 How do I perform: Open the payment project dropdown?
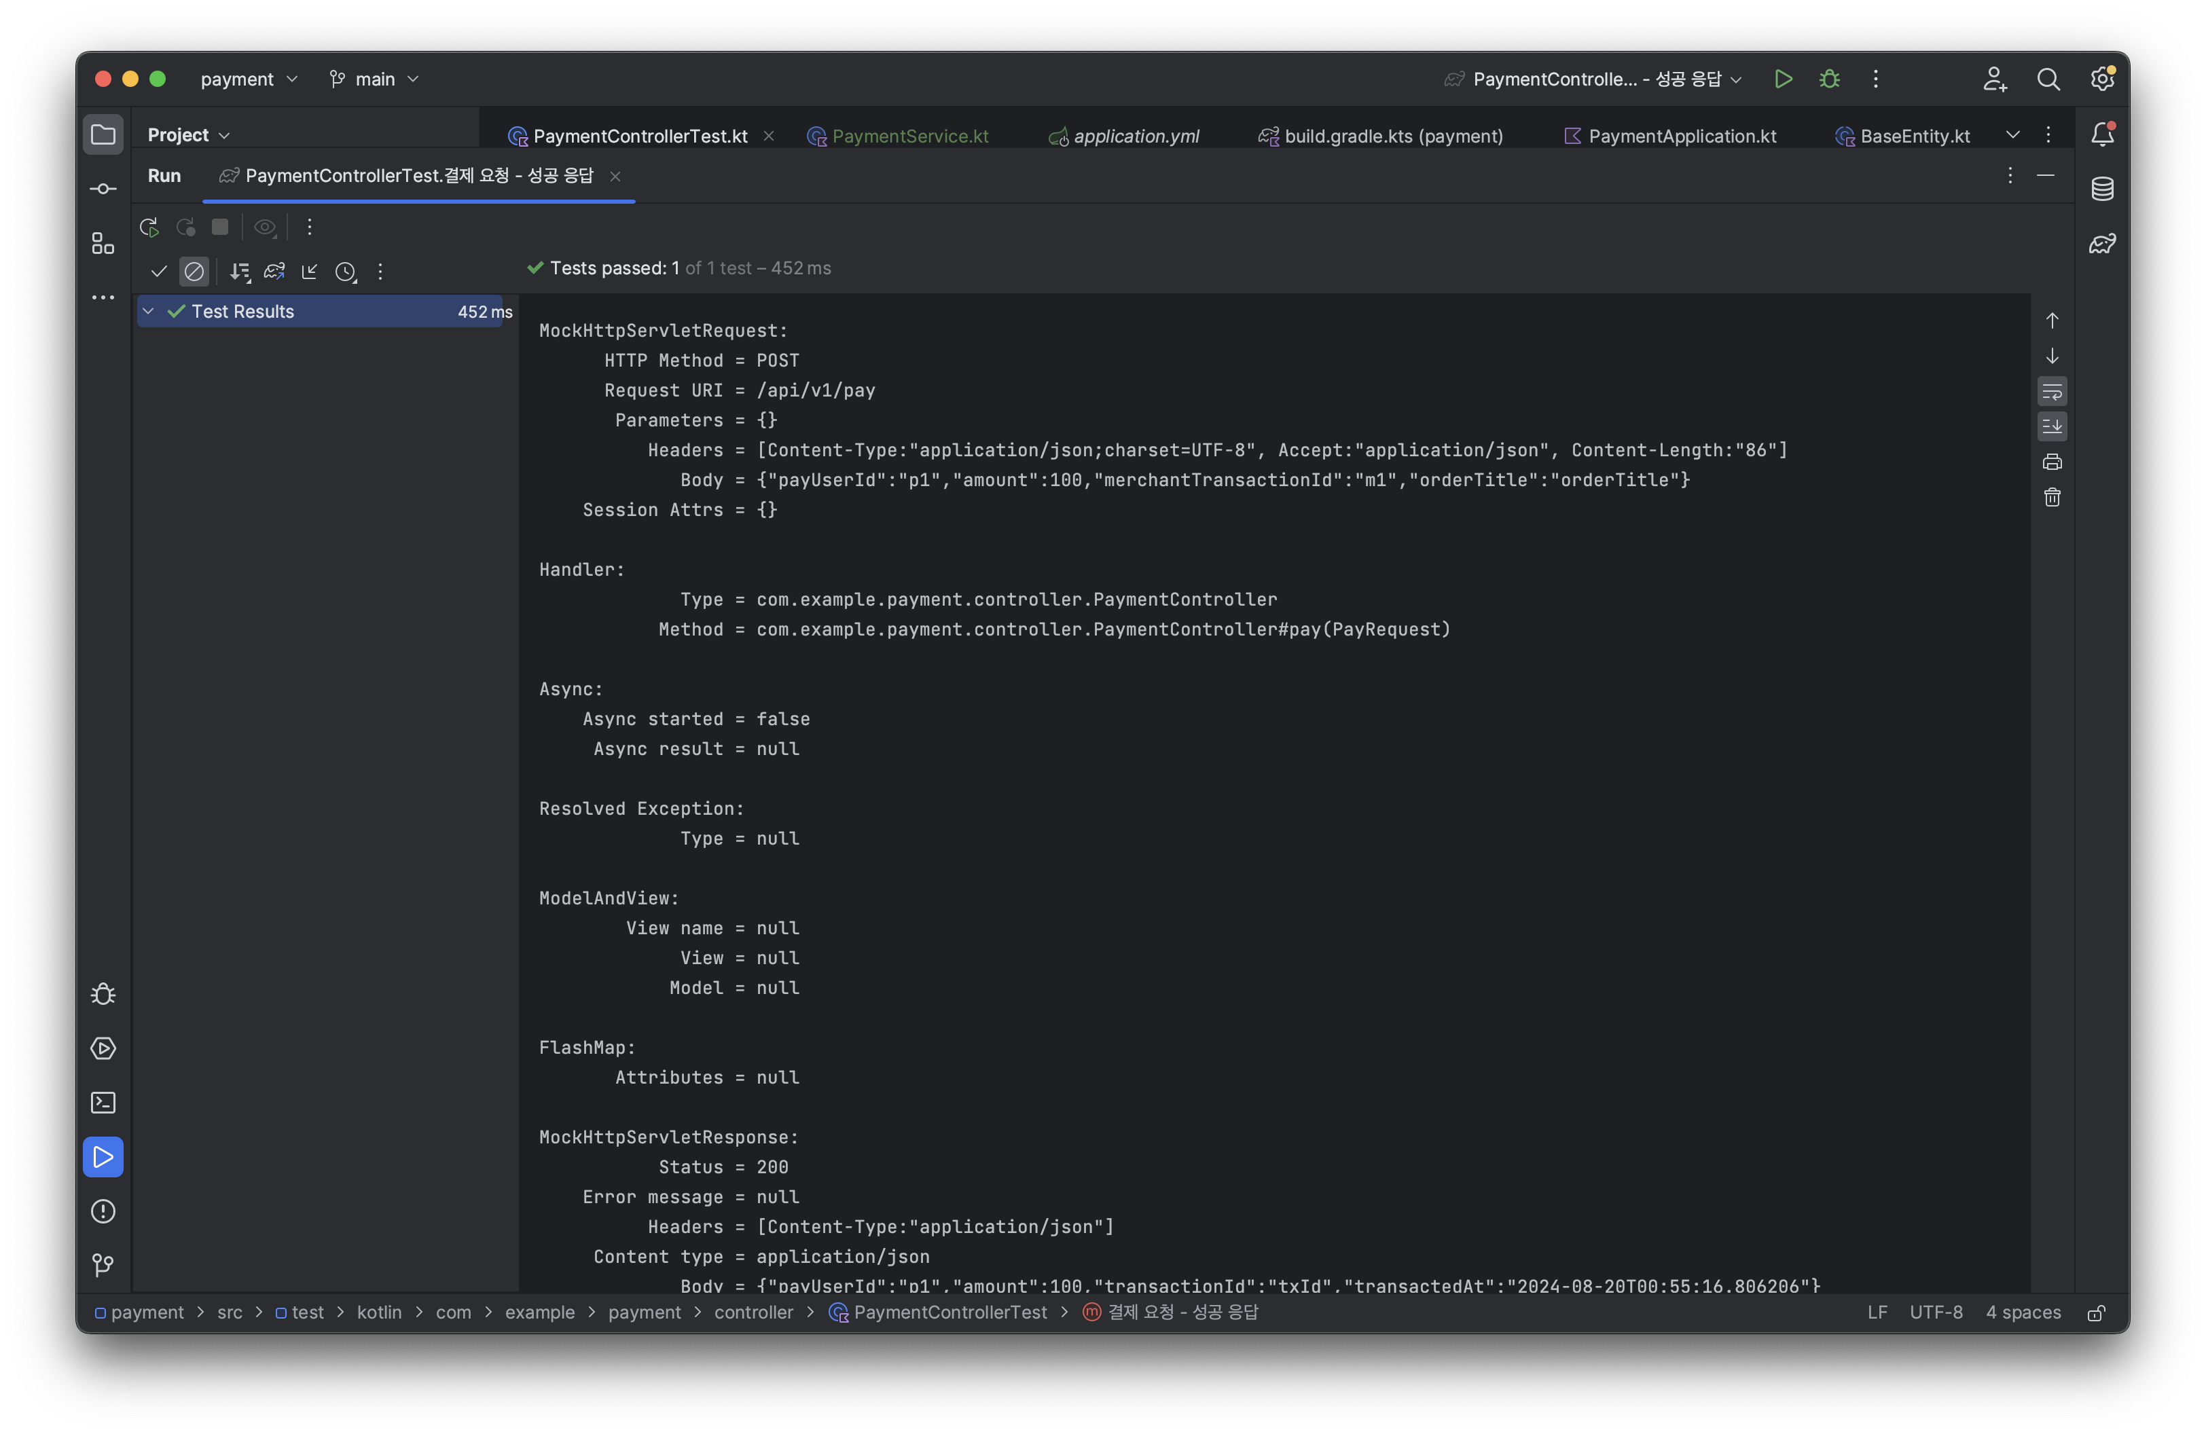(x=249, y=79)
